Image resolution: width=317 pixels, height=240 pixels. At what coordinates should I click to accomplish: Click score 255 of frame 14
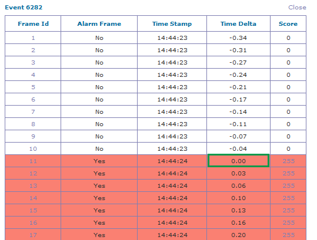[x=289, y=198]
